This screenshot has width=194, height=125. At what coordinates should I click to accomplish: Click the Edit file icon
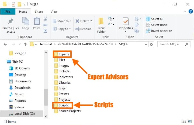click(x=137, y=25)
